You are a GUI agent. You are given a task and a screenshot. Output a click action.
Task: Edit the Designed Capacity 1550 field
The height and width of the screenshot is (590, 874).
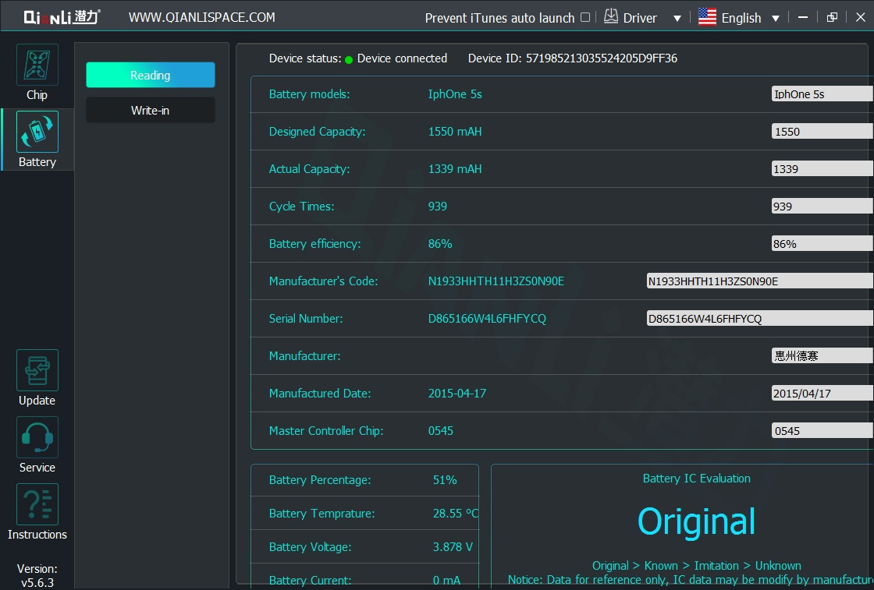point(822,132)
